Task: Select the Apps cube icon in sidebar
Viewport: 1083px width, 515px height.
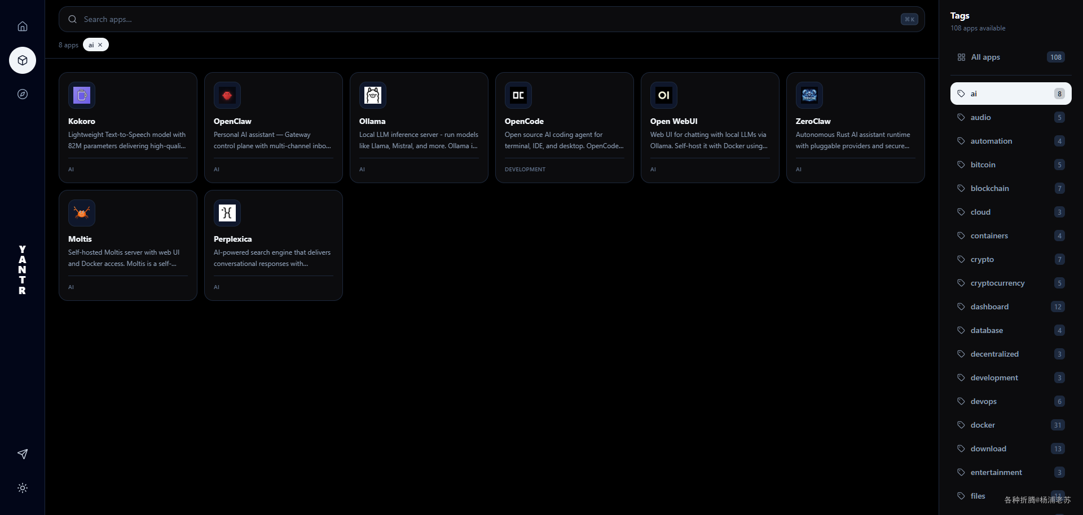Action: [23, 60]
